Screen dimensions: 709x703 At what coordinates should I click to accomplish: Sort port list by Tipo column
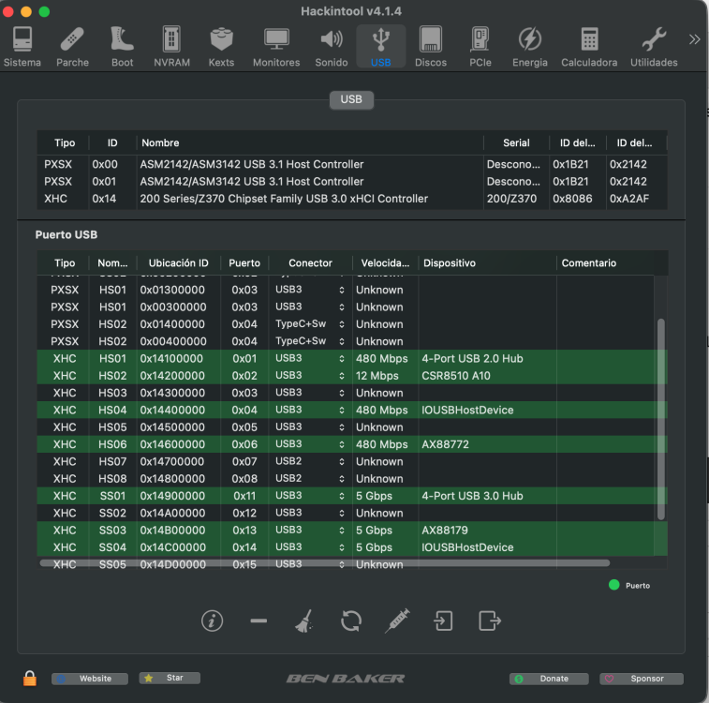pyautogui.click(x=65, y=262)
